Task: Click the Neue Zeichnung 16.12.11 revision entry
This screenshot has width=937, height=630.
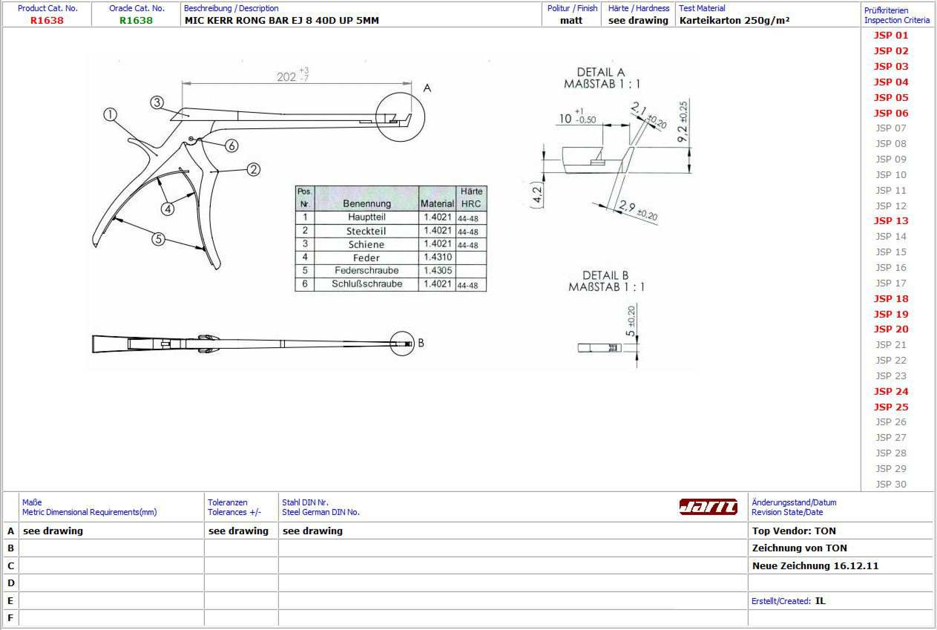Action: 815,566
